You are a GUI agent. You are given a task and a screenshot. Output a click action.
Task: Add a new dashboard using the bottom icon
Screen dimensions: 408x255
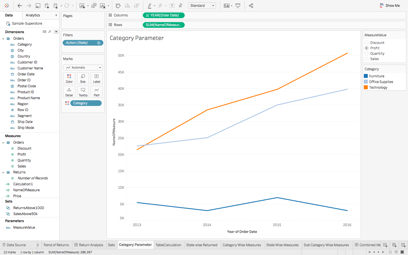coord(394,245)
